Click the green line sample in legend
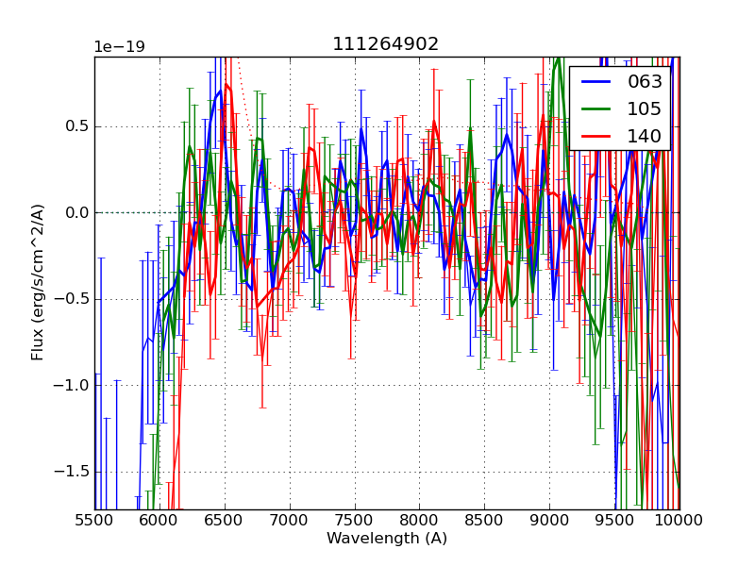This screenshot has height=566, width=755. 596,108
